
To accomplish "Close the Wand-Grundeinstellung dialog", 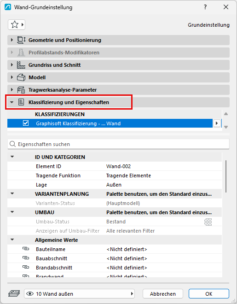I will tap(226, 7).
